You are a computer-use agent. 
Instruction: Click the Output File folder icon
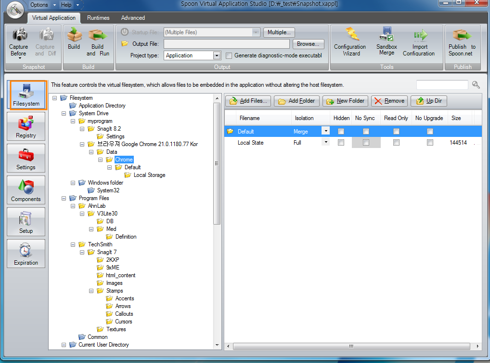point(125,43)
